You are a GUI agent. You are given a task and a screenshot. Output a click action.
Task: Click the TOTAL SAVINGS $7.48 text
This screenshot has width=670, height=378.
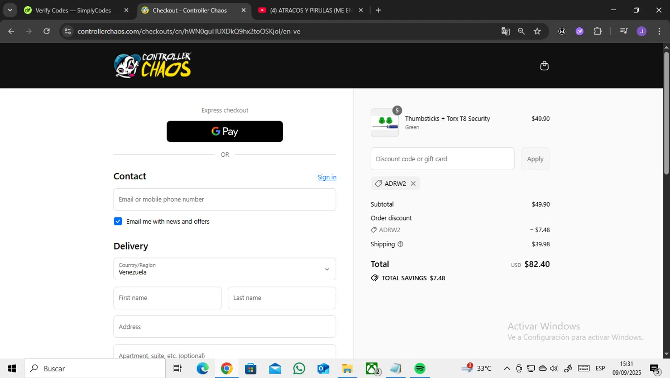click(413, 278)
